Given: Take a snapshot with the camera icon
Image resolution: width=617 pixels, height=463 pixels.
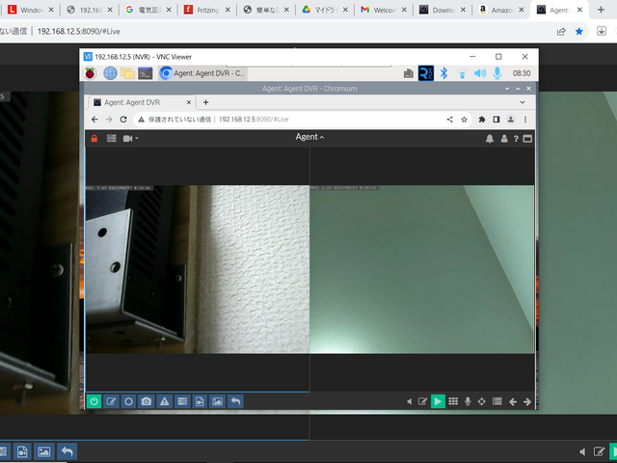Looking at the screenshot, I should (147, 401).
